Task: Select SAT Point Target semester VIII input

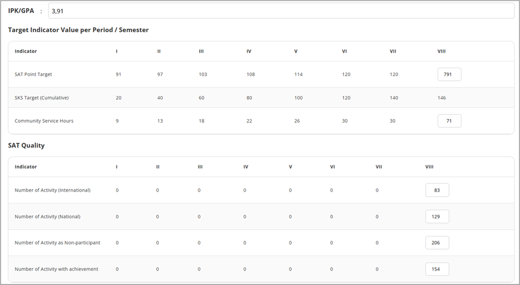Action: [x=449, y=74]
